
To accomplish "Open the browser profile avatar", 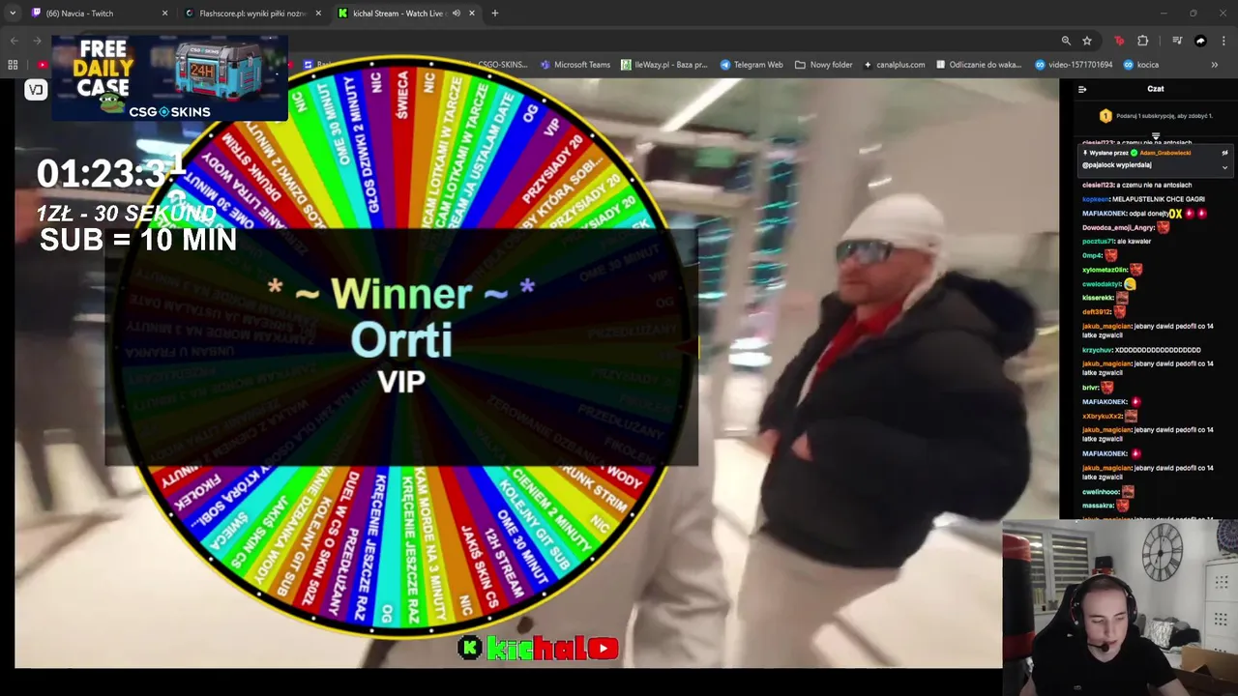I will 1200,41.
